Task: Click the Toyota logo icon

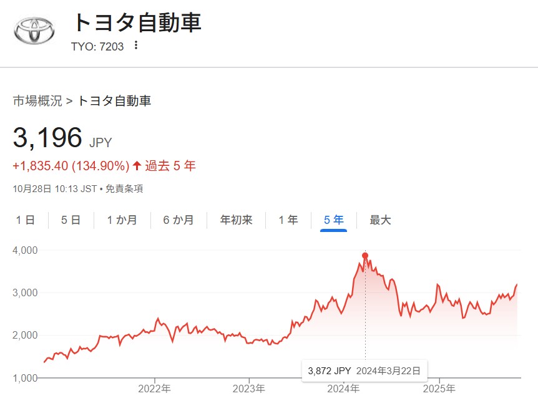Action: click(x=35, y=29)
